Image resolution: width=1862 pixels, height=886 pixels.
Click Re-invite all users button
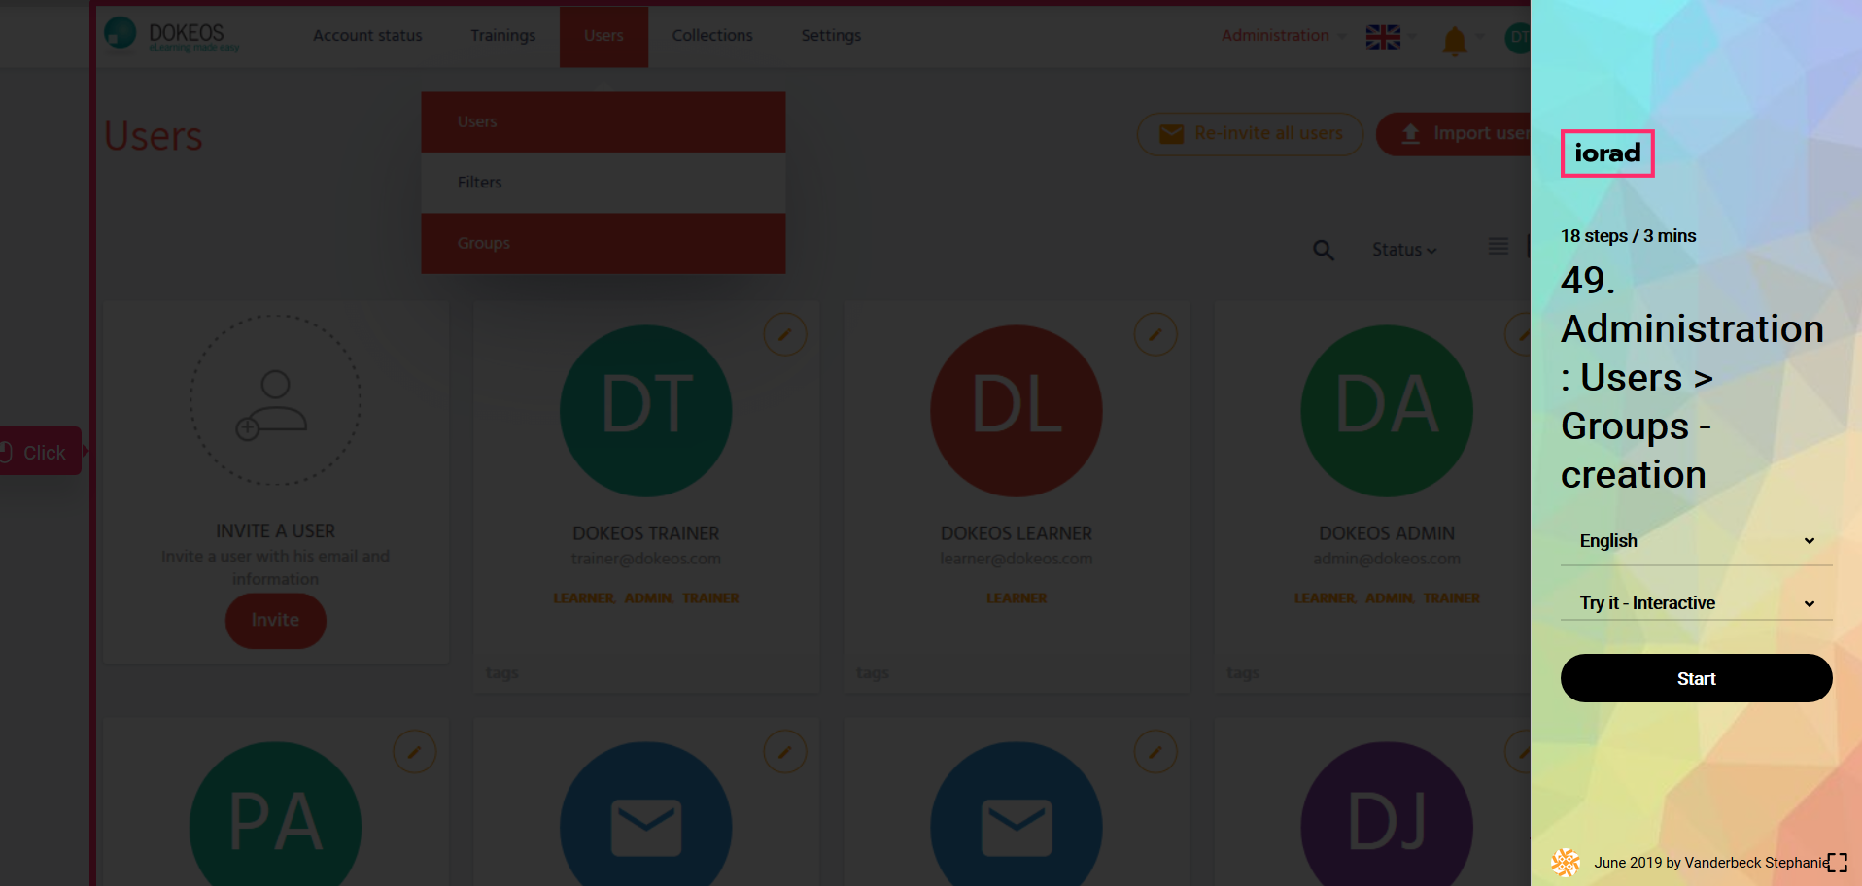1250,134
